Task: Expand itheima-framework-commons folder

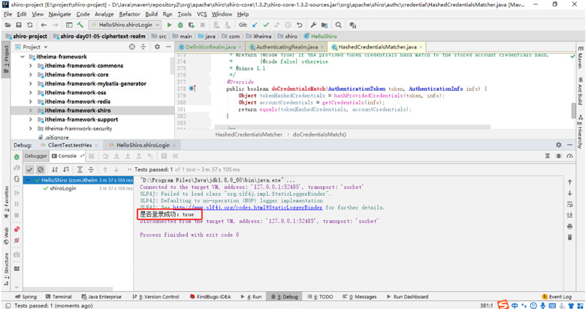Action: (31, 66)
